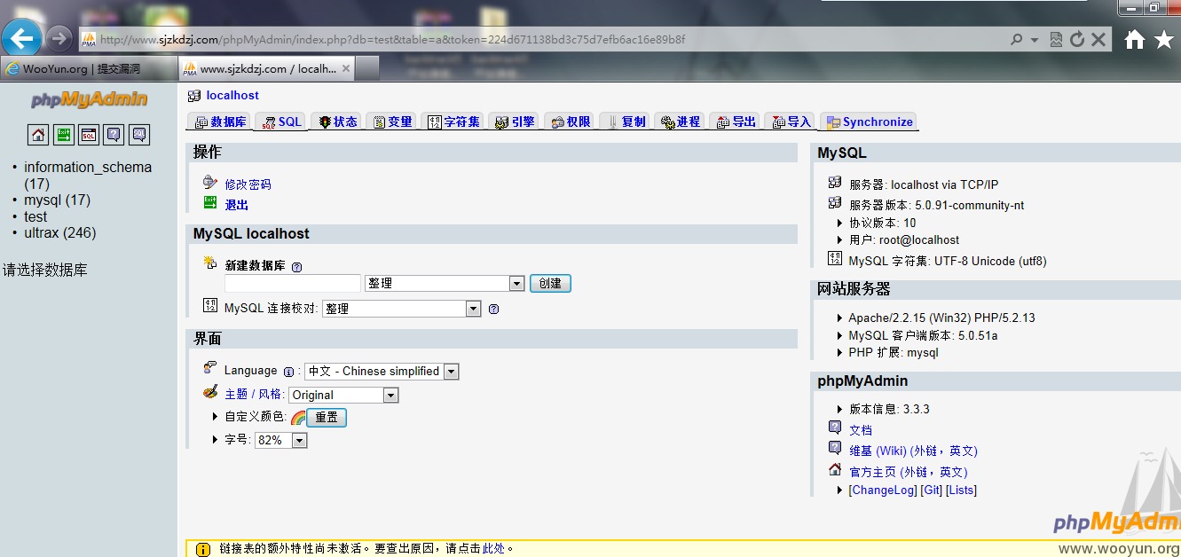This screenshot has height=557, width=1181.
Task: Open the Lists link
Action: pyautogui.click(x=961, y=490)
